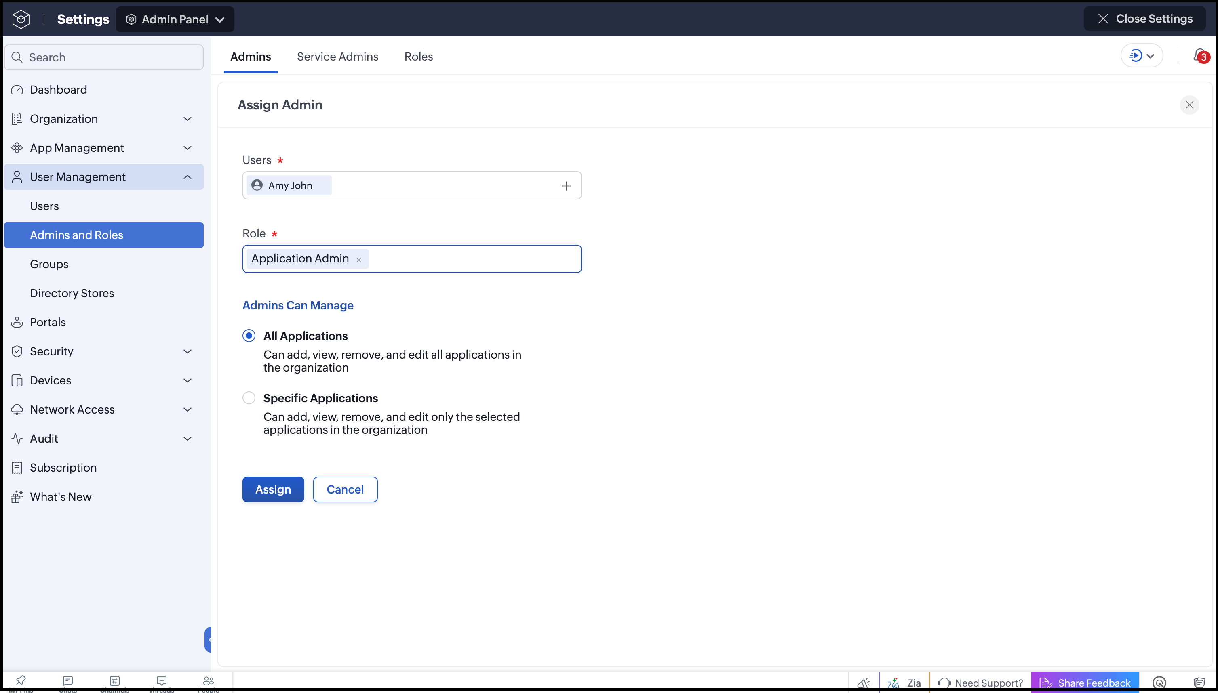1218x693 pixels.
Task: Click the Assign Admin title
Action: (x=280, y=105)
